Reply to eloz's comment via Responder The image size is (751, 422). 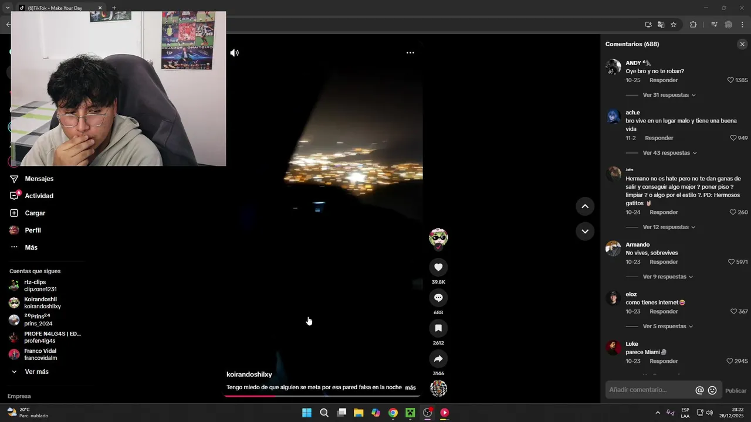point(664,312)
